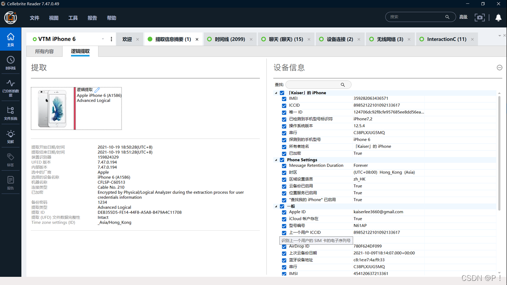Open the three-dot menu beside VTM iPhone 6
The height and width of the screenshot is (285, 507).
(111, 39)
